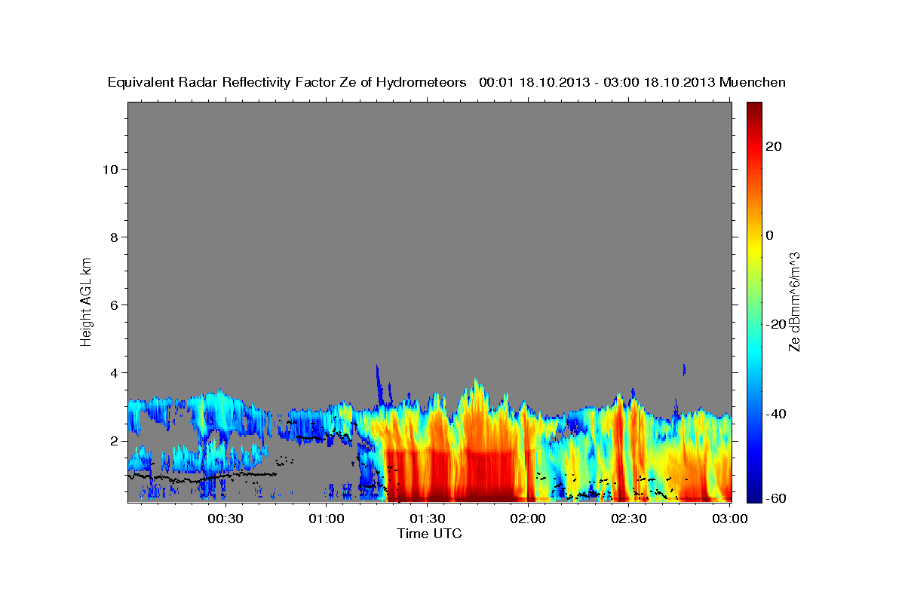Click the colorbar label '-40'
Screen dimensions: 905x603
pos(776,413)
